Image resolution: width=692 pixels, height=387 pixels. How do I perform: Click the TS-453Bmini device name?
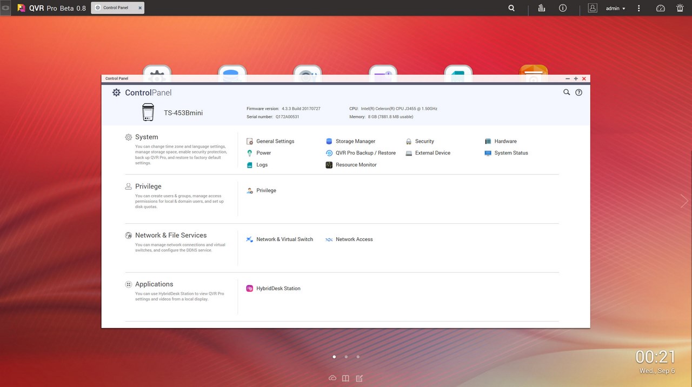pos(183,113)
